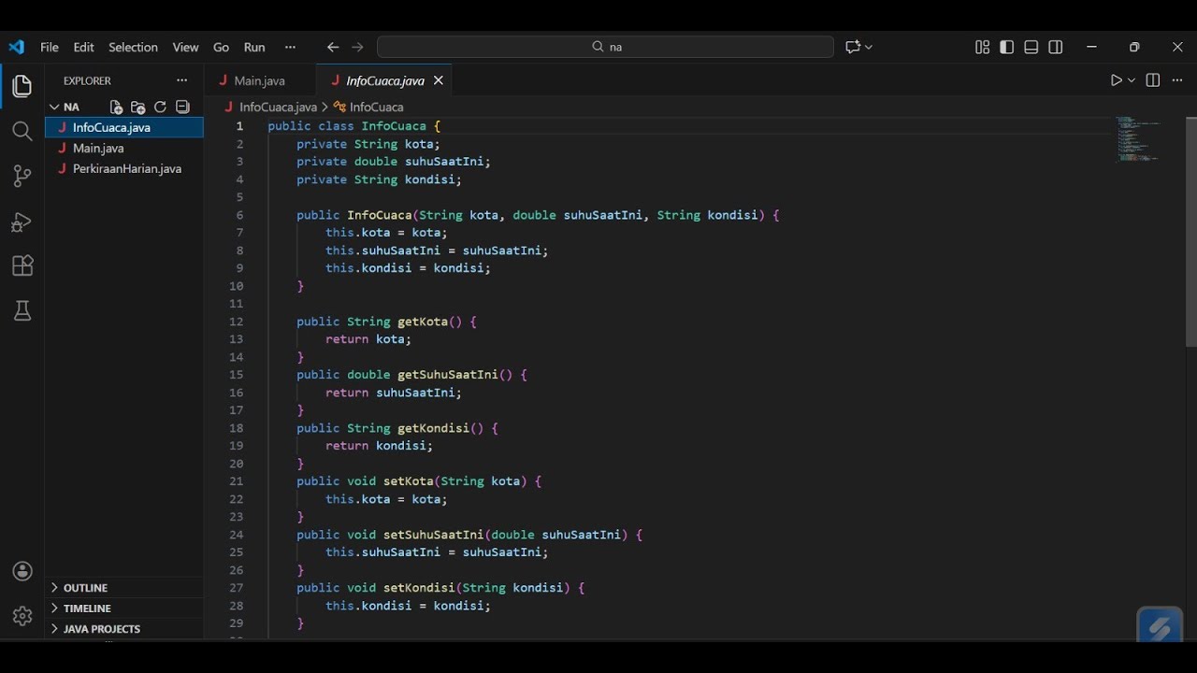The height and width of the screenshot is (673, 1197).
Task: Click the setSuhuSaatIni method name
Action: [x=434, y=535]
